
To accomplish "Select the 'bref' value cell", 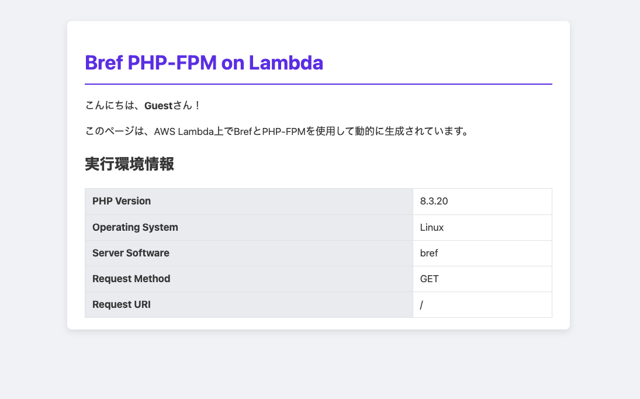I will pyautogui.click(x=482, y=254).
